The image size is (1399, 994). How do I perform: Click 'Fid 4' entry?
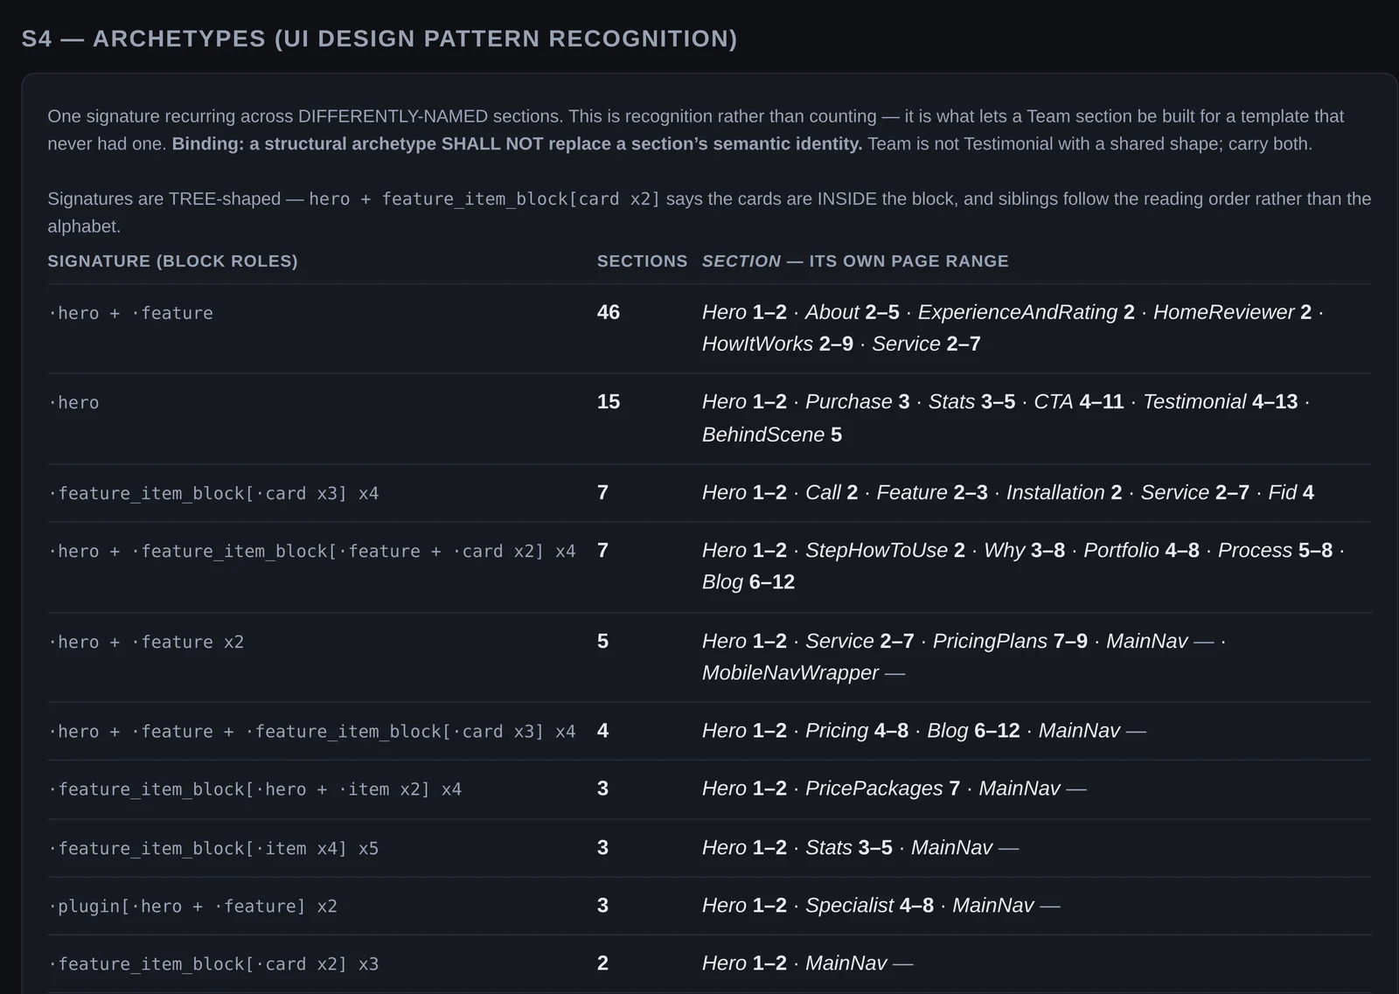[1291, 492]
